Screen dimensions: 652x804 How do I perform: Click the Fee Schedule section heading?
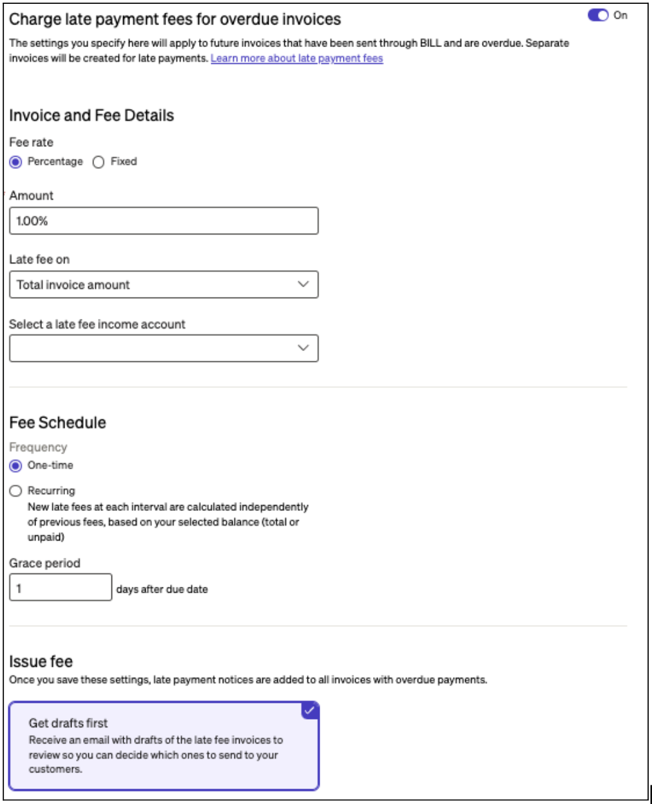(57, 423)
